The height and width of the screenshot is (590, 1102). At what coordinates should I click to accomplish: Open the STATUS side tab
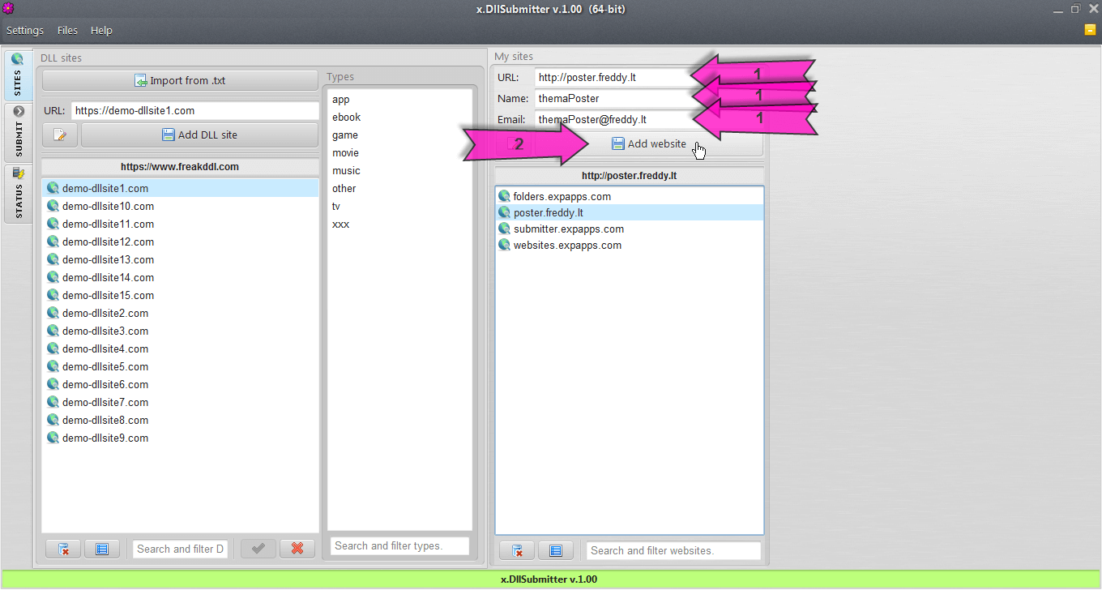18,193
